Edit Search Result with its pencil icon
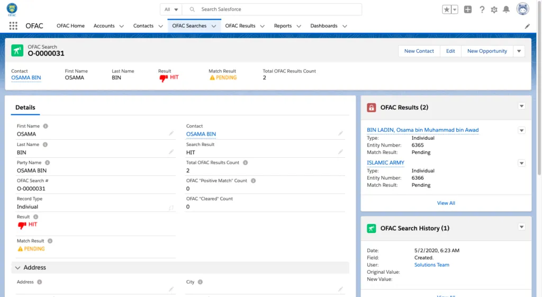The width and height of the screenshot is (542, 297). [x=340, y=152]
